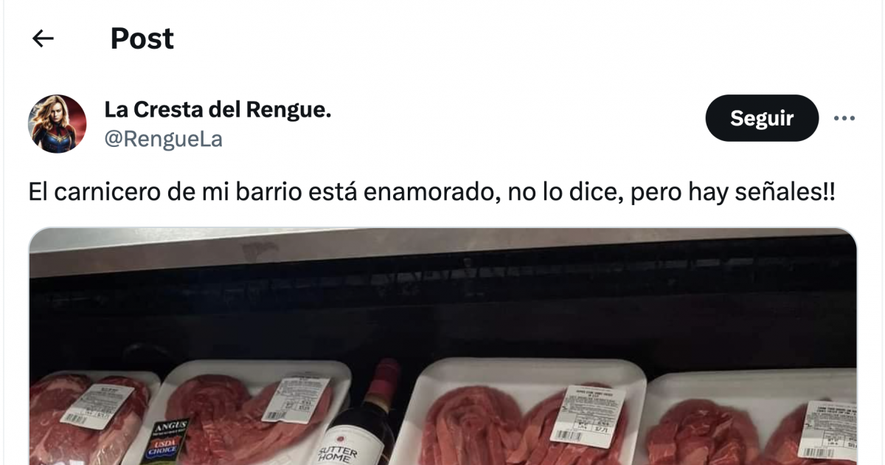Click the tweet text about the carnicero
The image size is (885, 465).
click(x=432, y=193)
